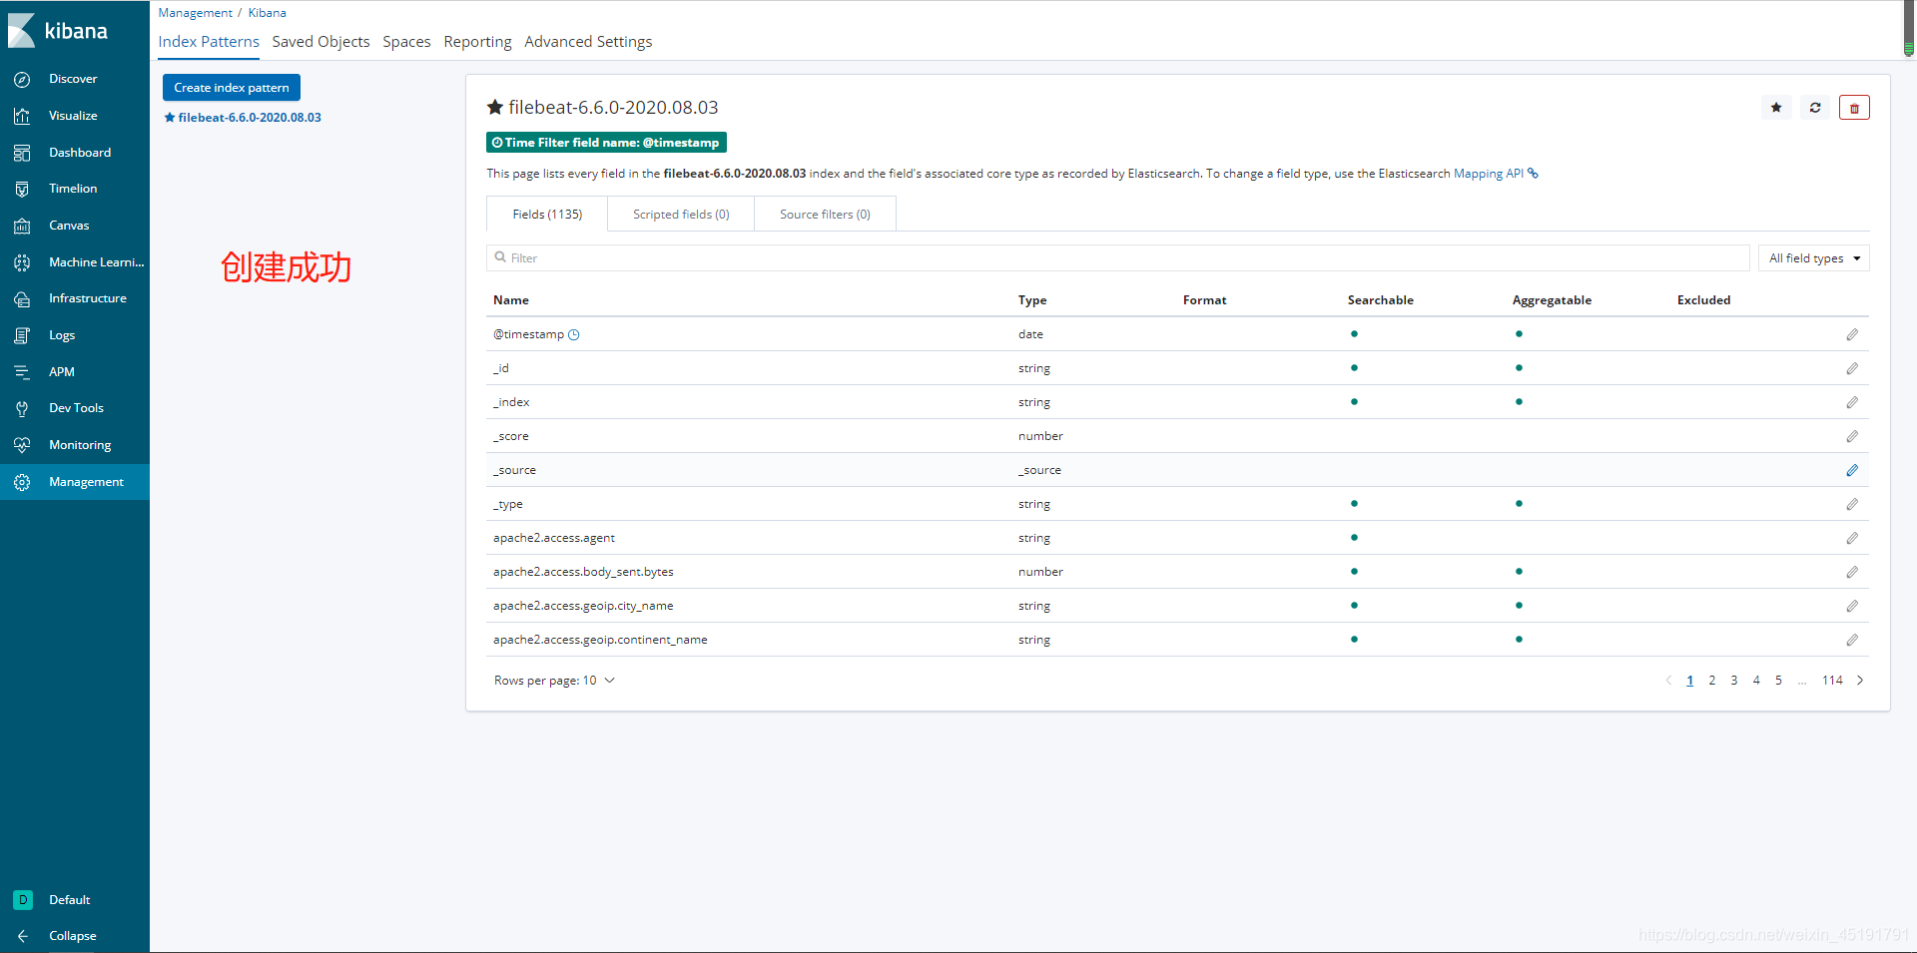Open the Index Patterns section
The image size is (1917, 953).
point(209,42)
